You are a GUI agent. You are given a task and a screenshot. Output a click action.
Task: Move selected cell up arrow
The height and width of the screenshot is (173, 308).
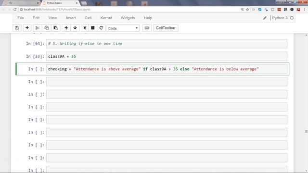pos(66,28)
